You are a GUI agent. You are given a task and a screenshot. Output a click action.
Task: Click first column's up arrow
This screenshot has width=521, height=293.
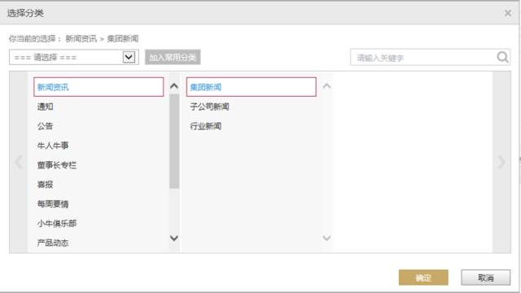click(174, 86)
